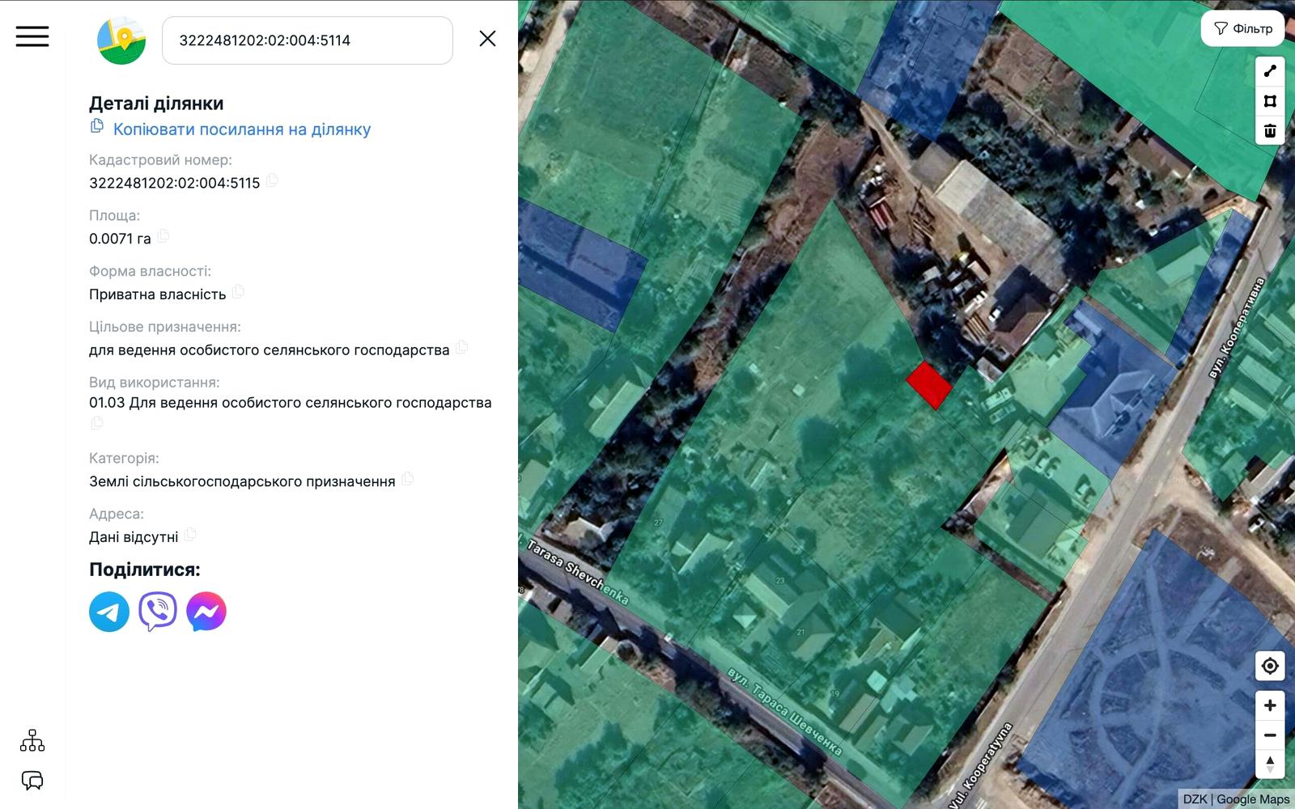This screenshot has width=1295, height=809.
Task: Zoom out on the map
Action: [1270, 735]
